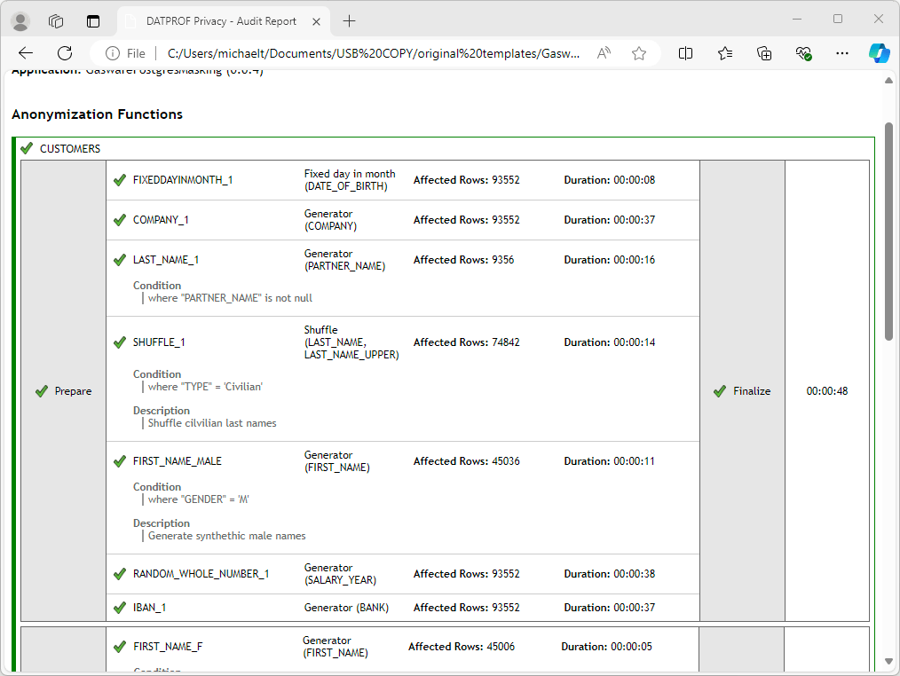Click the browser back arrow button

tap(25, 53)
